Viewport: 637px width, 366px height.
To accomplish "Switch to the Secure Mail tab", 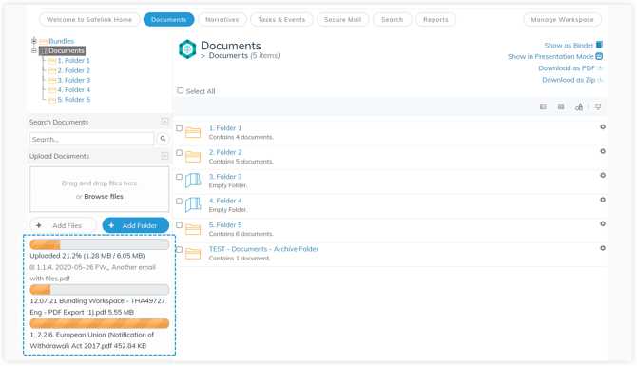I will [x=342, y=20].
